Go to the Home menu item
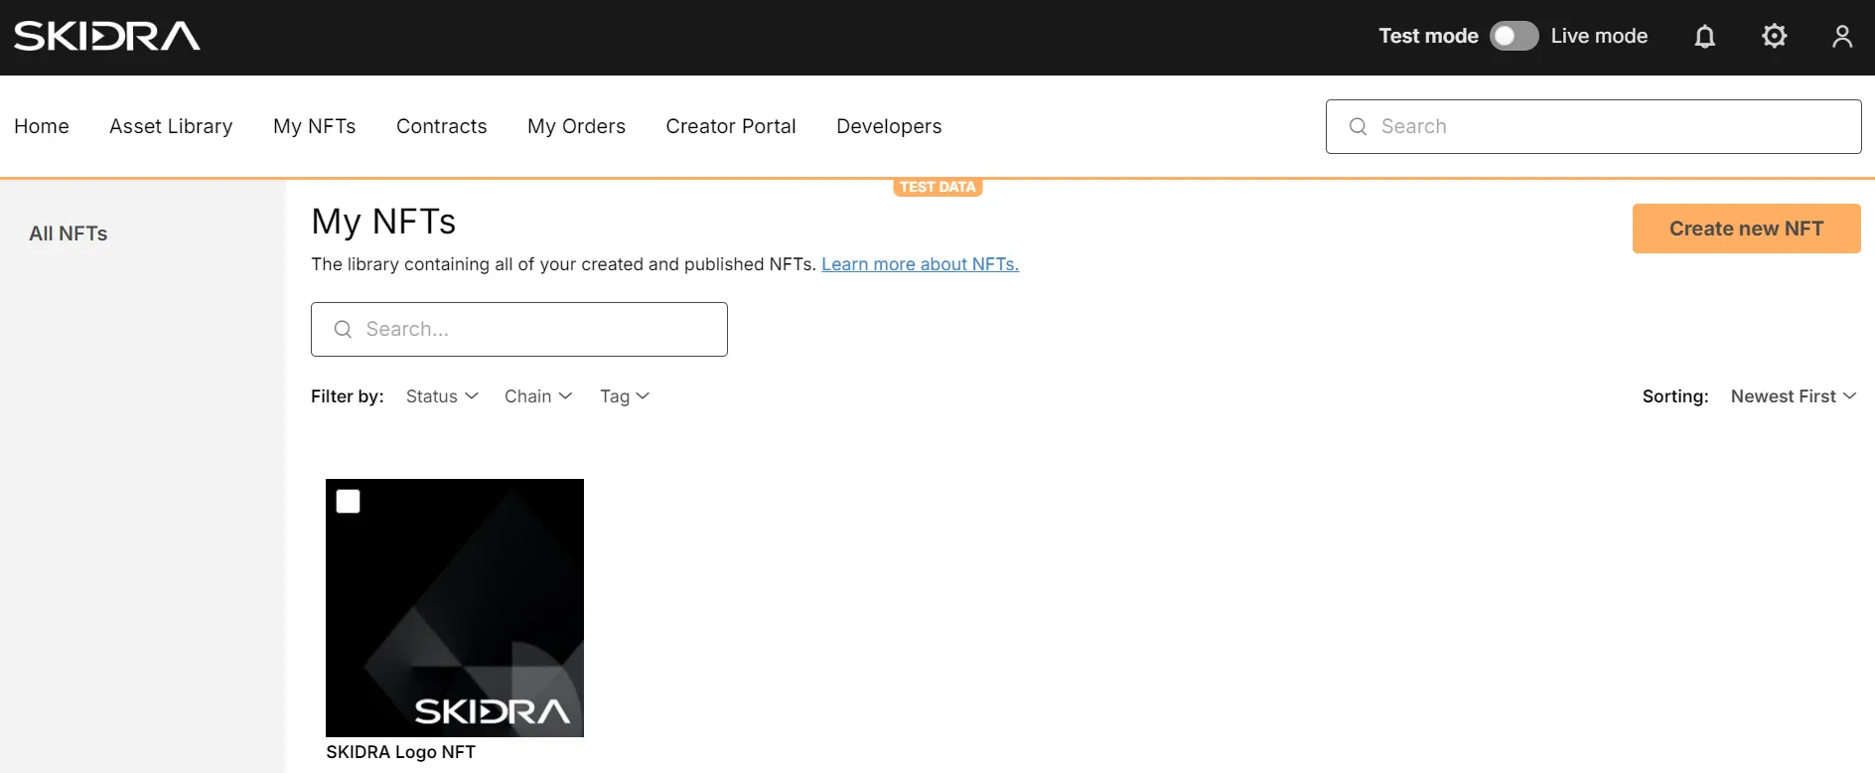This screenshot has height=773, width=1875. [x=42, y=126]
